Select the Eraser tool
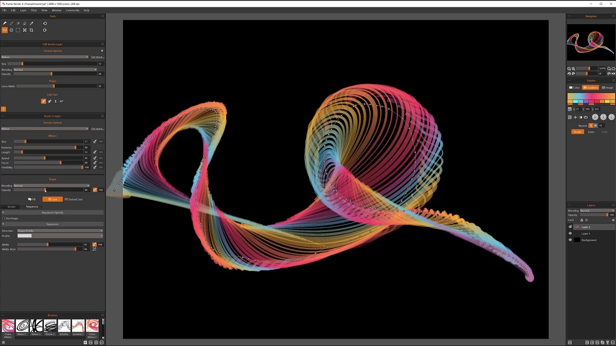The height and width of the screenshot is (346, 616). [x=18, y=23]
